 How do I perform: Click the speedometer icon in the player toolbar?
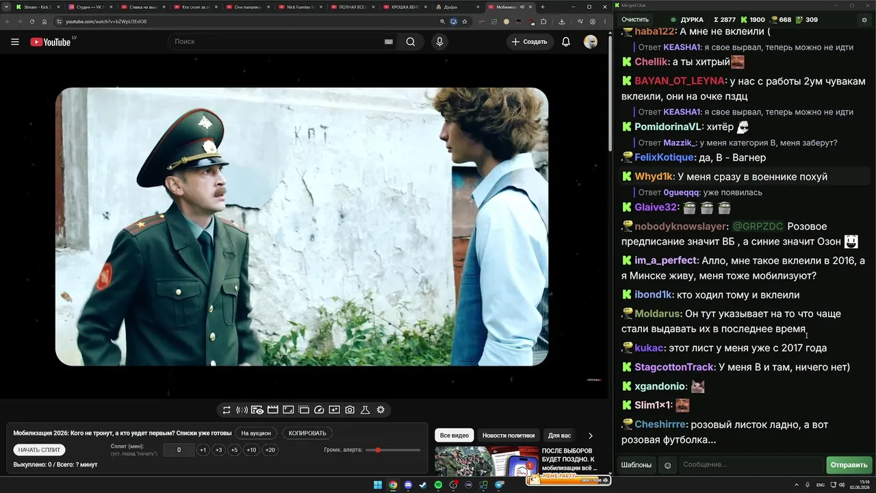pos(319,410)
